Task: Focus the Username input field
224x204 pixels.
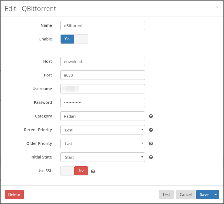Action: 103,89
